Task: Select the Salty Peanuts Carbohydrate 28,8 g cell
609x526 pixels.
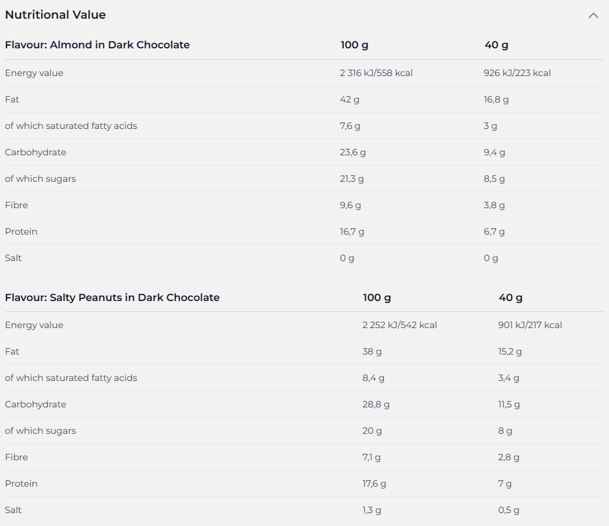Action: pos(375,405)
